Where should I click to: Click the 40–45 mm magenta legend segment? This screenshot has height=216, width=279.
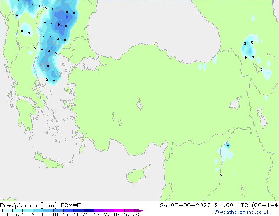119,210
